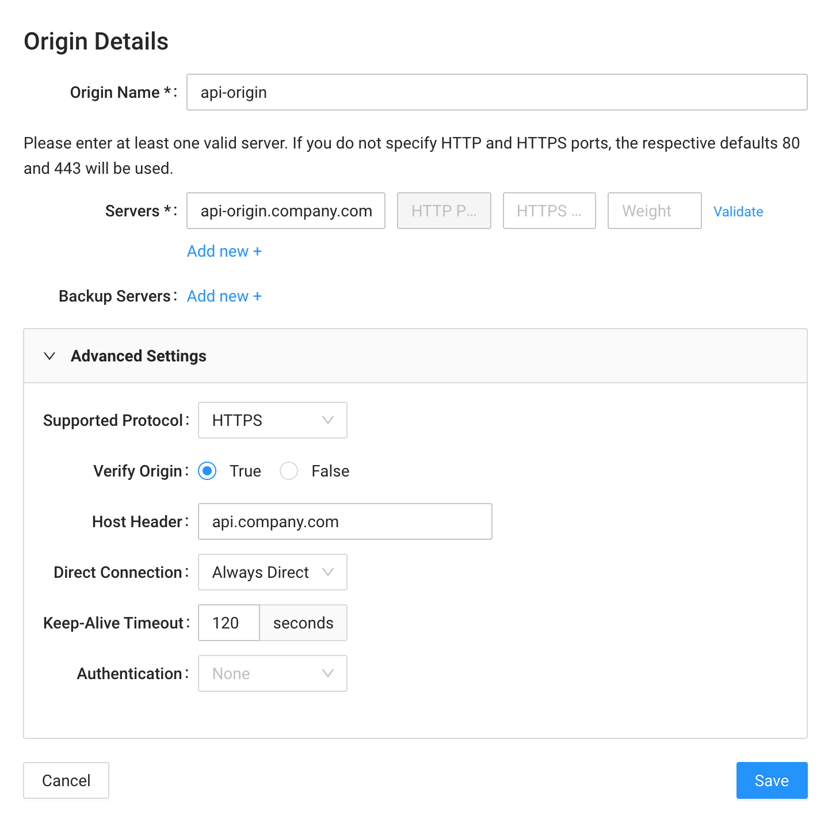Image resolution: width=832 pixels, height=823 pixels.
Task: Open the Direct Connection dropdown
Action: (x=272, y=572)
